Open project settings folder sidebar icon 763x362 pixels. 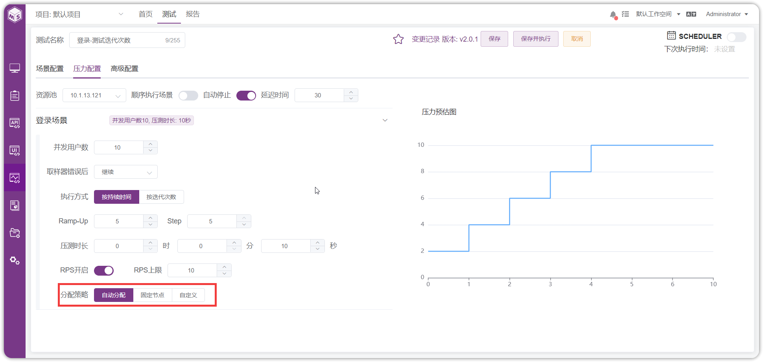(15, 233)
